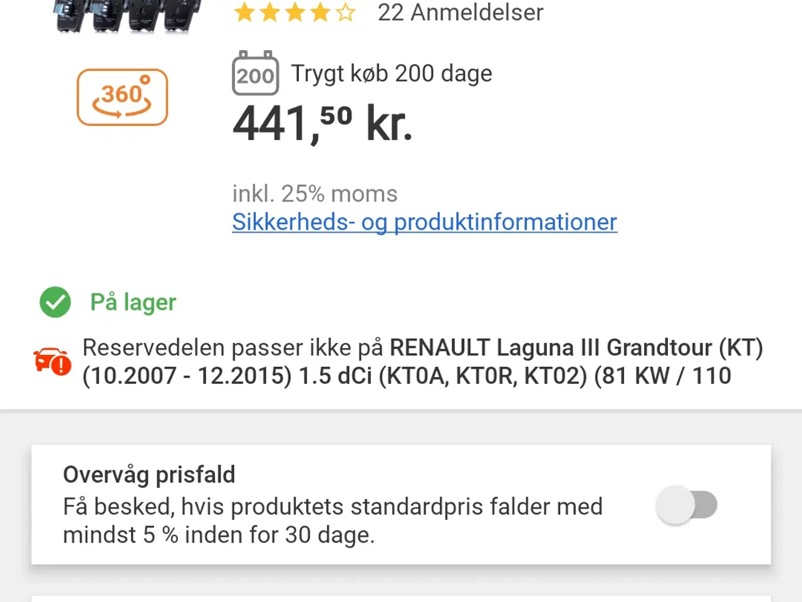Open the "22 Anmeldelser" reviews
This screenshot has width=802, height=602.
(x=461, y=13)
